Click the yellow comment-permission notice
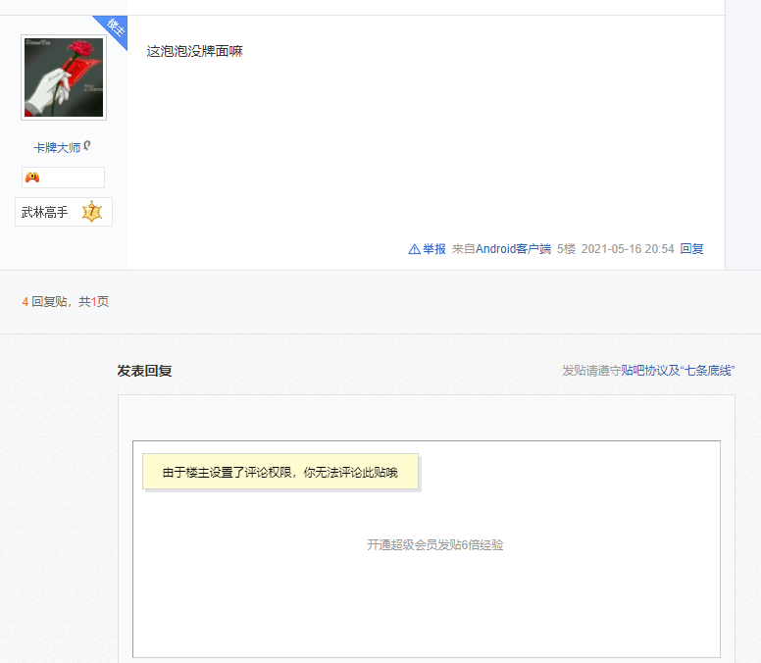Image resolution: width=761 pixels, height=663 pixels. point(280,472)
